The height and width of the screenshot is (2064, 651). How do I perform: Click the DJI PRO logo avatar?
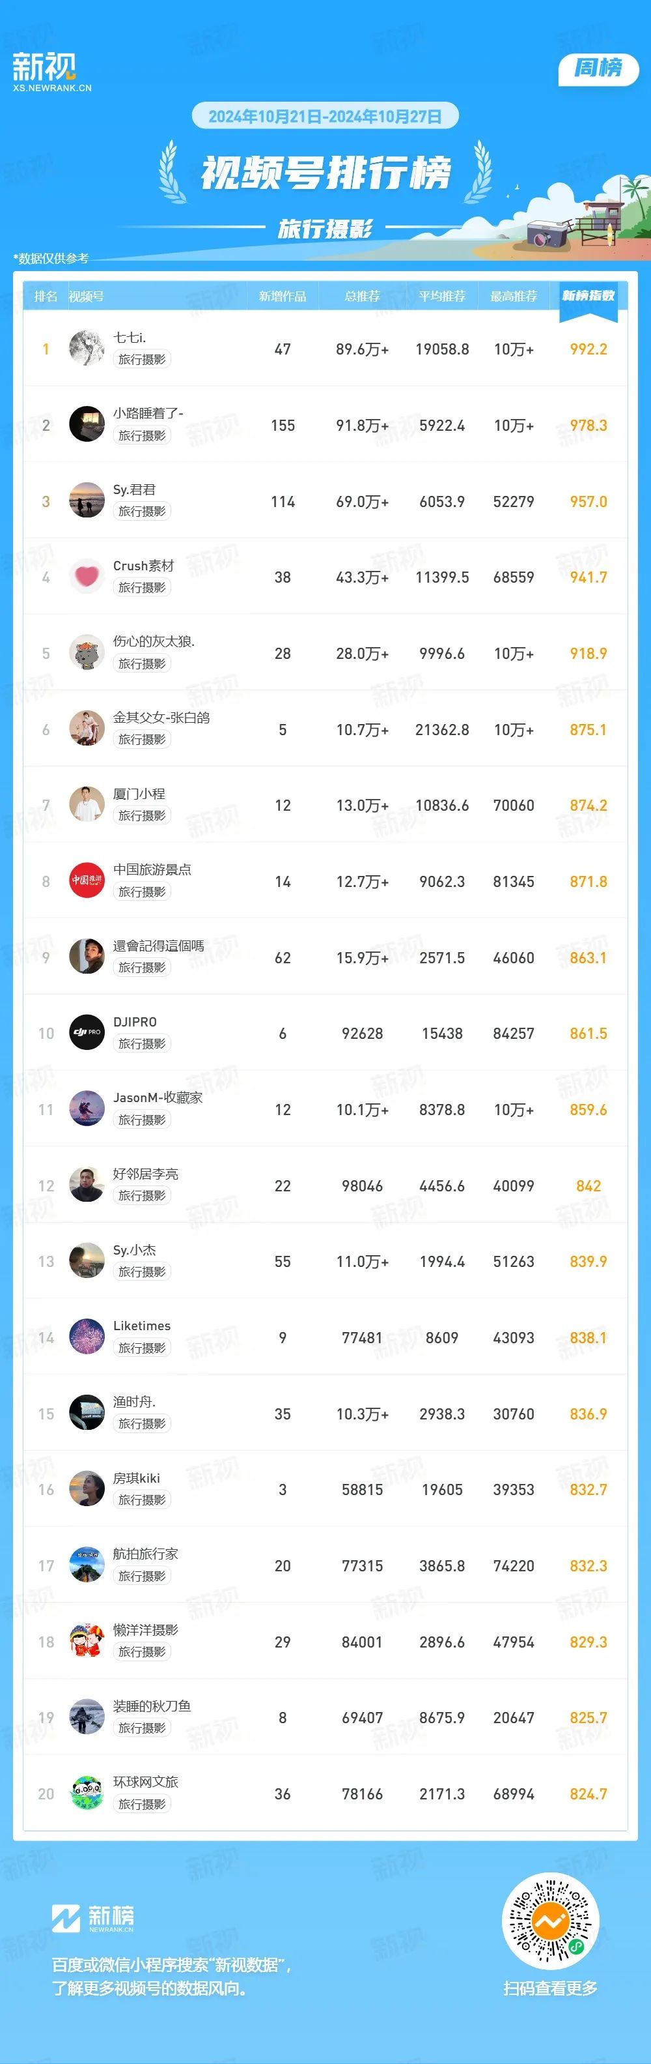click(x=87, y=1033)
